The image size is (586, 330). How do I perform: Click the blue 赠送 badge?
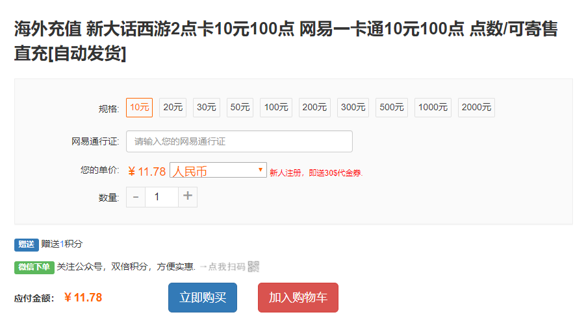(27, 244)
